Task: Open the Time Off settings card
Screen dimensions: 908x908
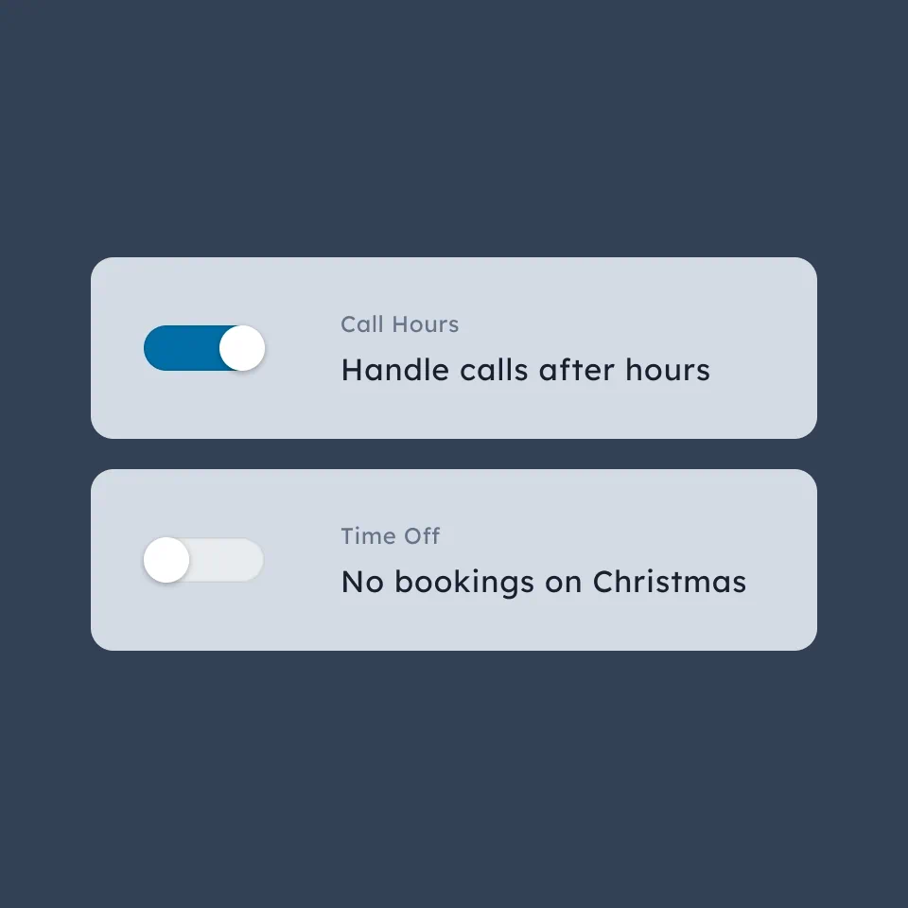Action: pos(454,559)
